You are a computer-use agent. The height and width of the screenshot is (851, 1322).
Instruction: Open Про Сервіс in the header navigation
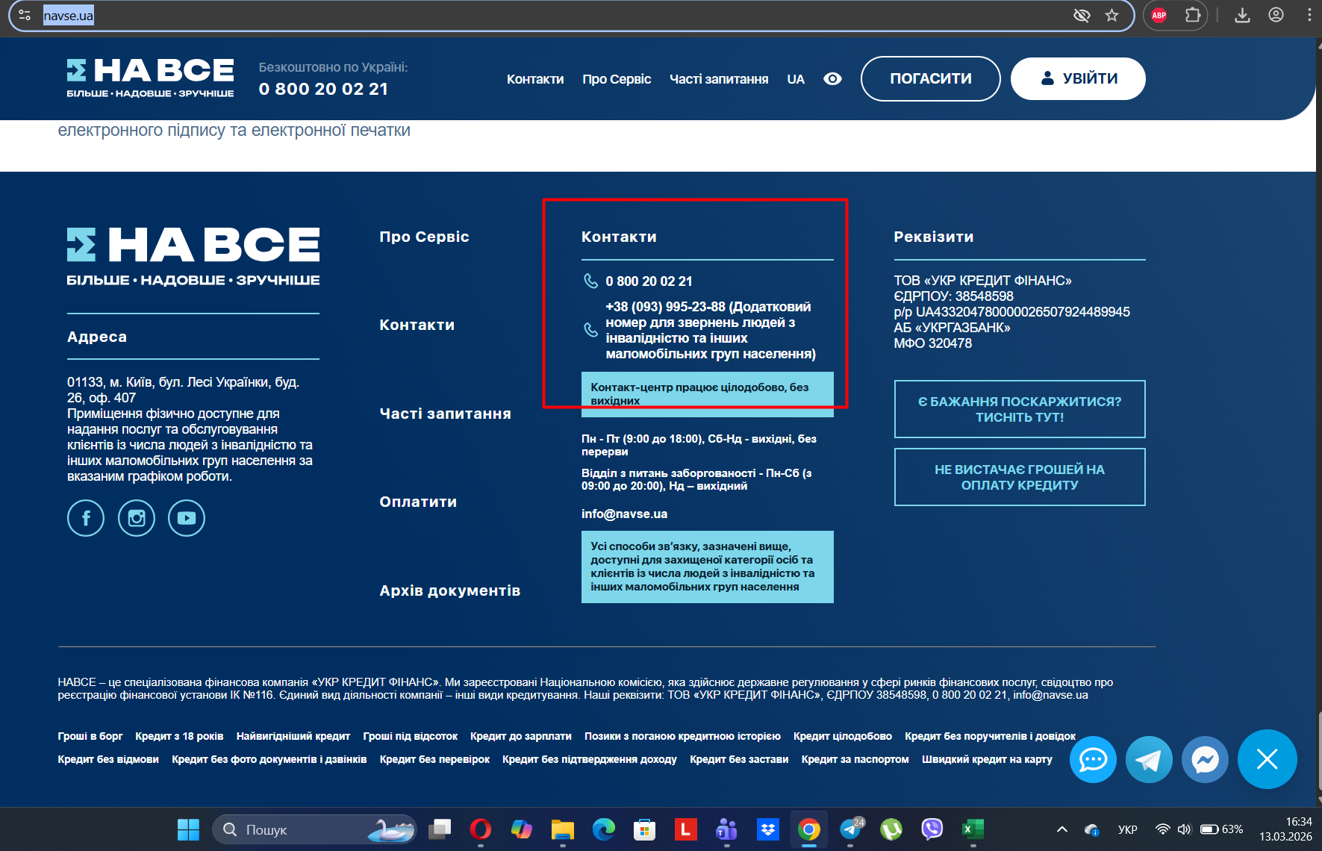617,79
